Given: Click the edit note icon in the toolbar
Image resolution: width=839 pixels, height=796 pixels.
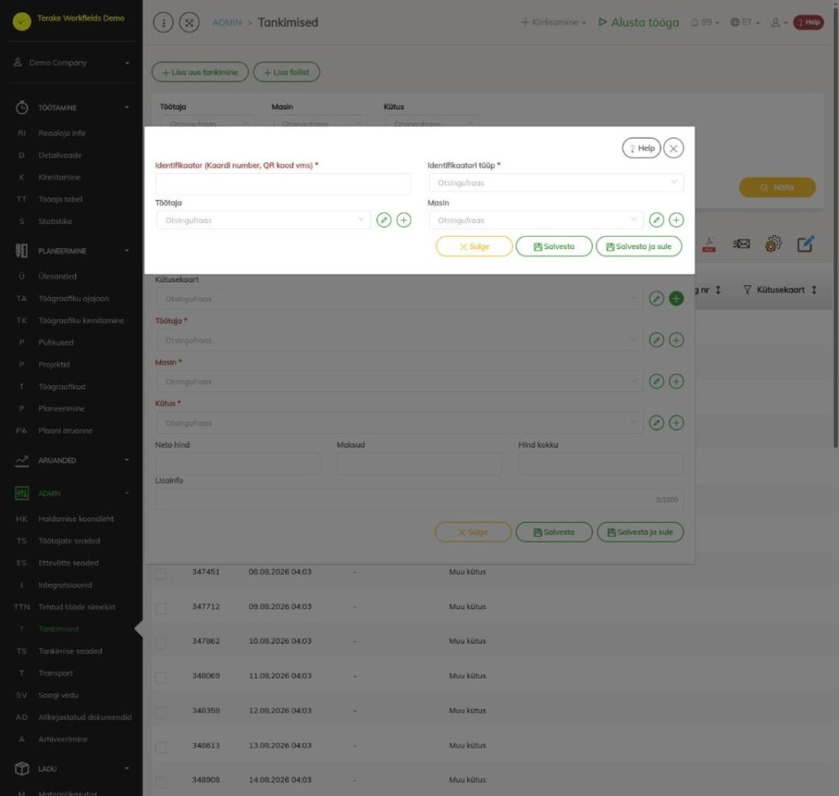Looking at the screenshot, I should pyautogui.click(x=805, y=244).
